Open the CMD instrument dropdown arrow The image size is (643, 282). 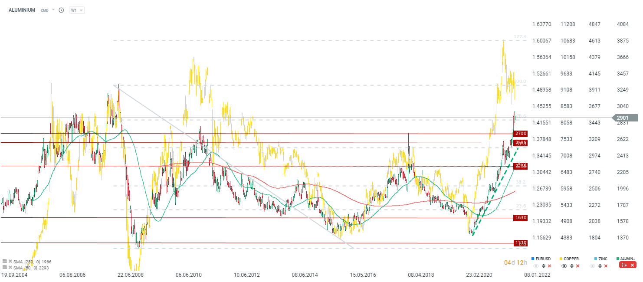(53, 10)
